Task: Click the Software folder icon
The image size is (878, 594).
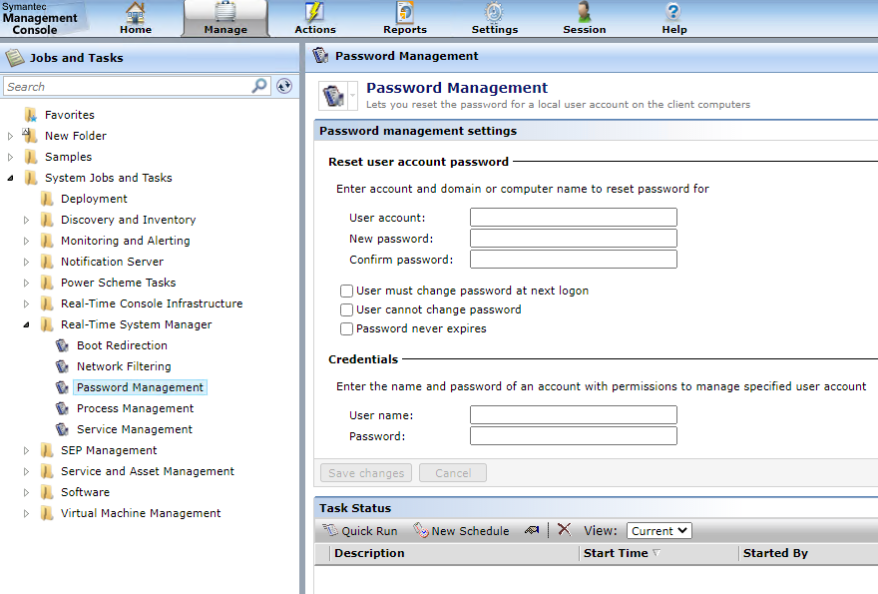Action: click(47, 492)
